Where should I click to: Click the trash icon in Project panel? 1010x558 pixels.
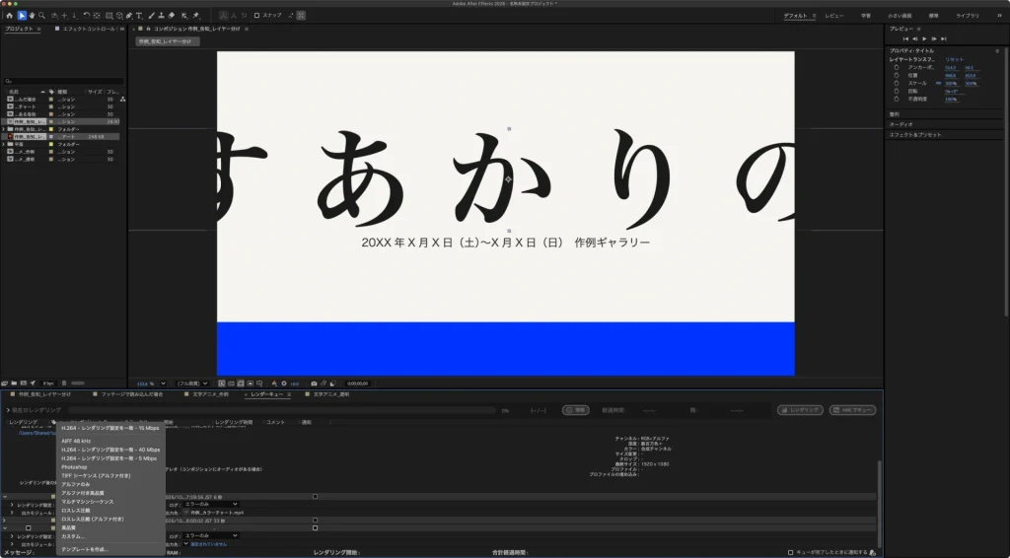(x=64, y=384)
